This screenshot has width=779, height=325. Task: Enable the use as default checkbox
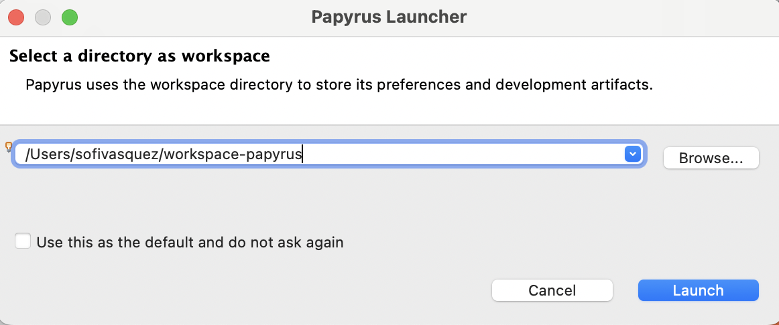click(23, 241)
